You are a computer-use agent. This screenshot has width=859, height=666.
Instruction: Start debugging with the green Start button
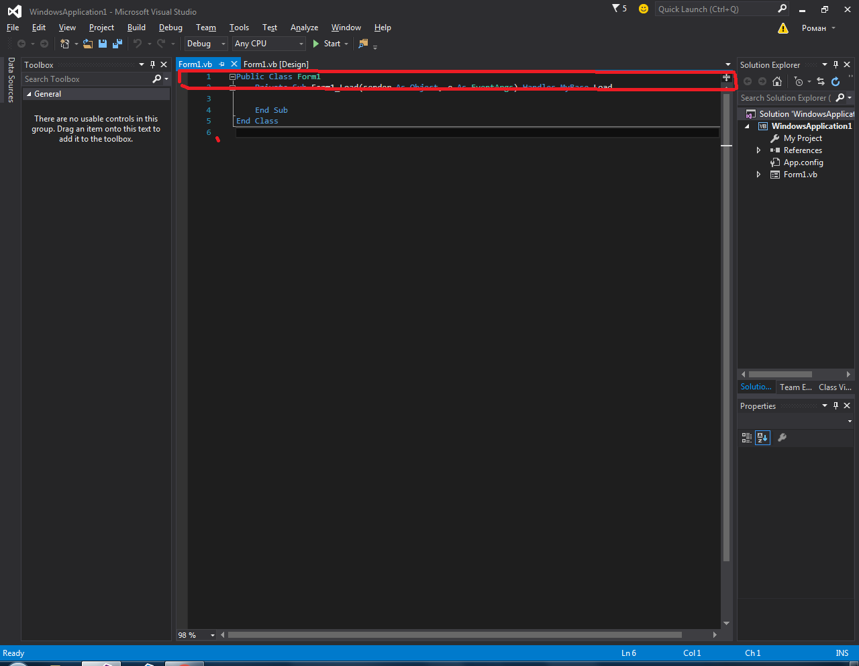click(x=326, y=44)
